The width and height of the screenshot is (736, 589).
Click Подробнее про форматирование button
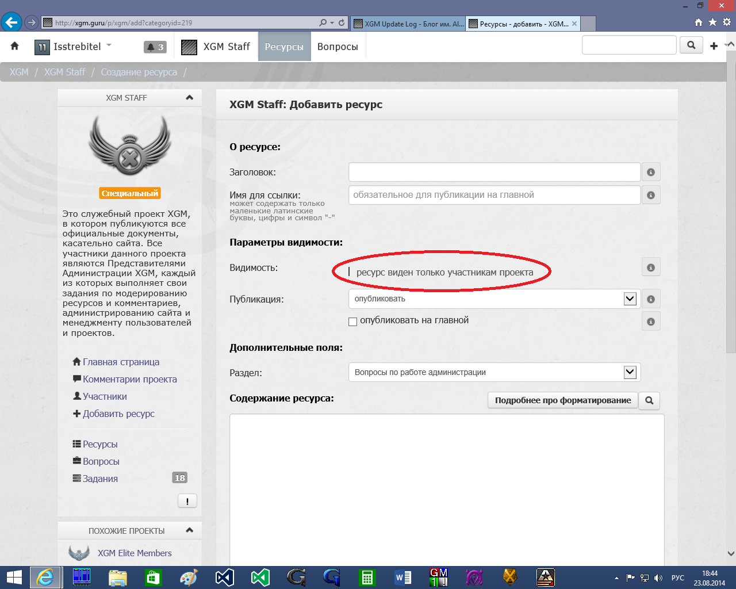point(563,400)
